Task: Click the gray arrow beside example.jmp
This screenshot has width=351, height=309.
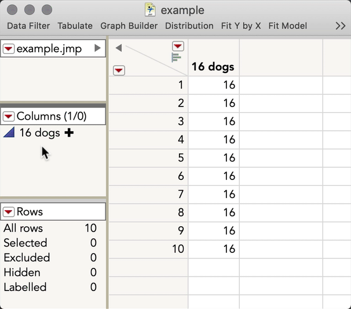Action: pyautogui.click(x=97, y=49)
